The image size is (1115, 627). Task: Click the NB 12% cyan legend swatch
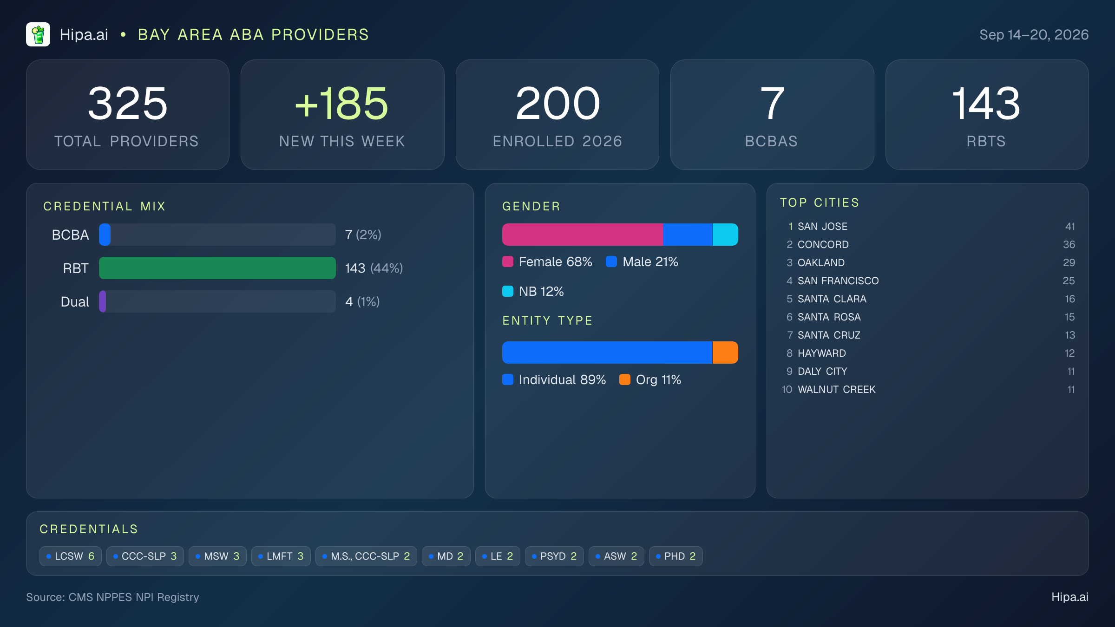(508, 291)
